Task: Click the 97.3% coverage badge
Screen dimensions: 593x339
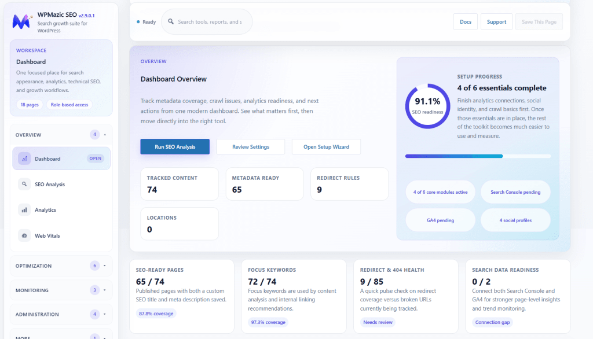Action: pyautogui.click(x=268, y=322)
